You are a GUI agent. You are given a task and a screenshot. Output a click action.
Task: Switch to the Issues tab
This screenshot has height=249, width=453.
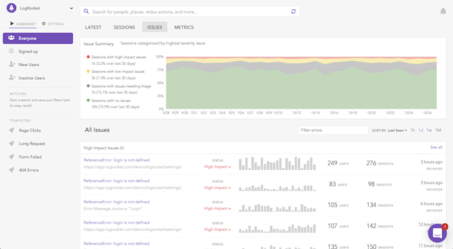point(154,27)
